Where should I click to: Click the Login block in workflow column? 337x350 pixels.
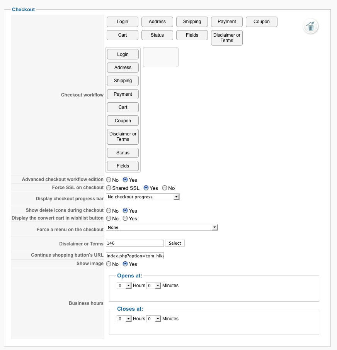pyautogui.click(x=123, y=54)
